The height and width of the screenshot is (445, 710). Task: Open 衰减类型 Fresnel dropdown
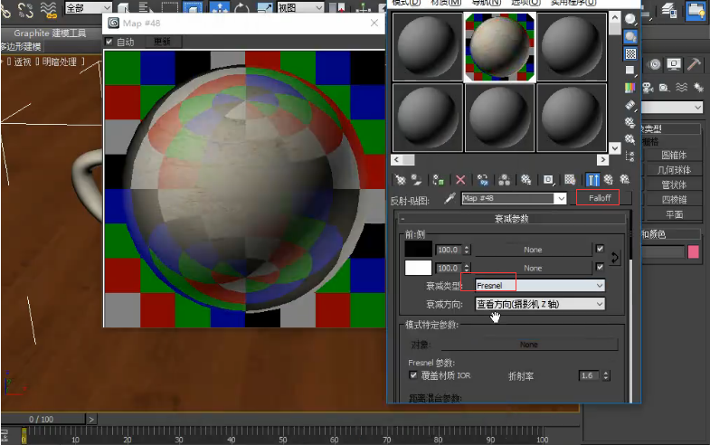point(540,285)
